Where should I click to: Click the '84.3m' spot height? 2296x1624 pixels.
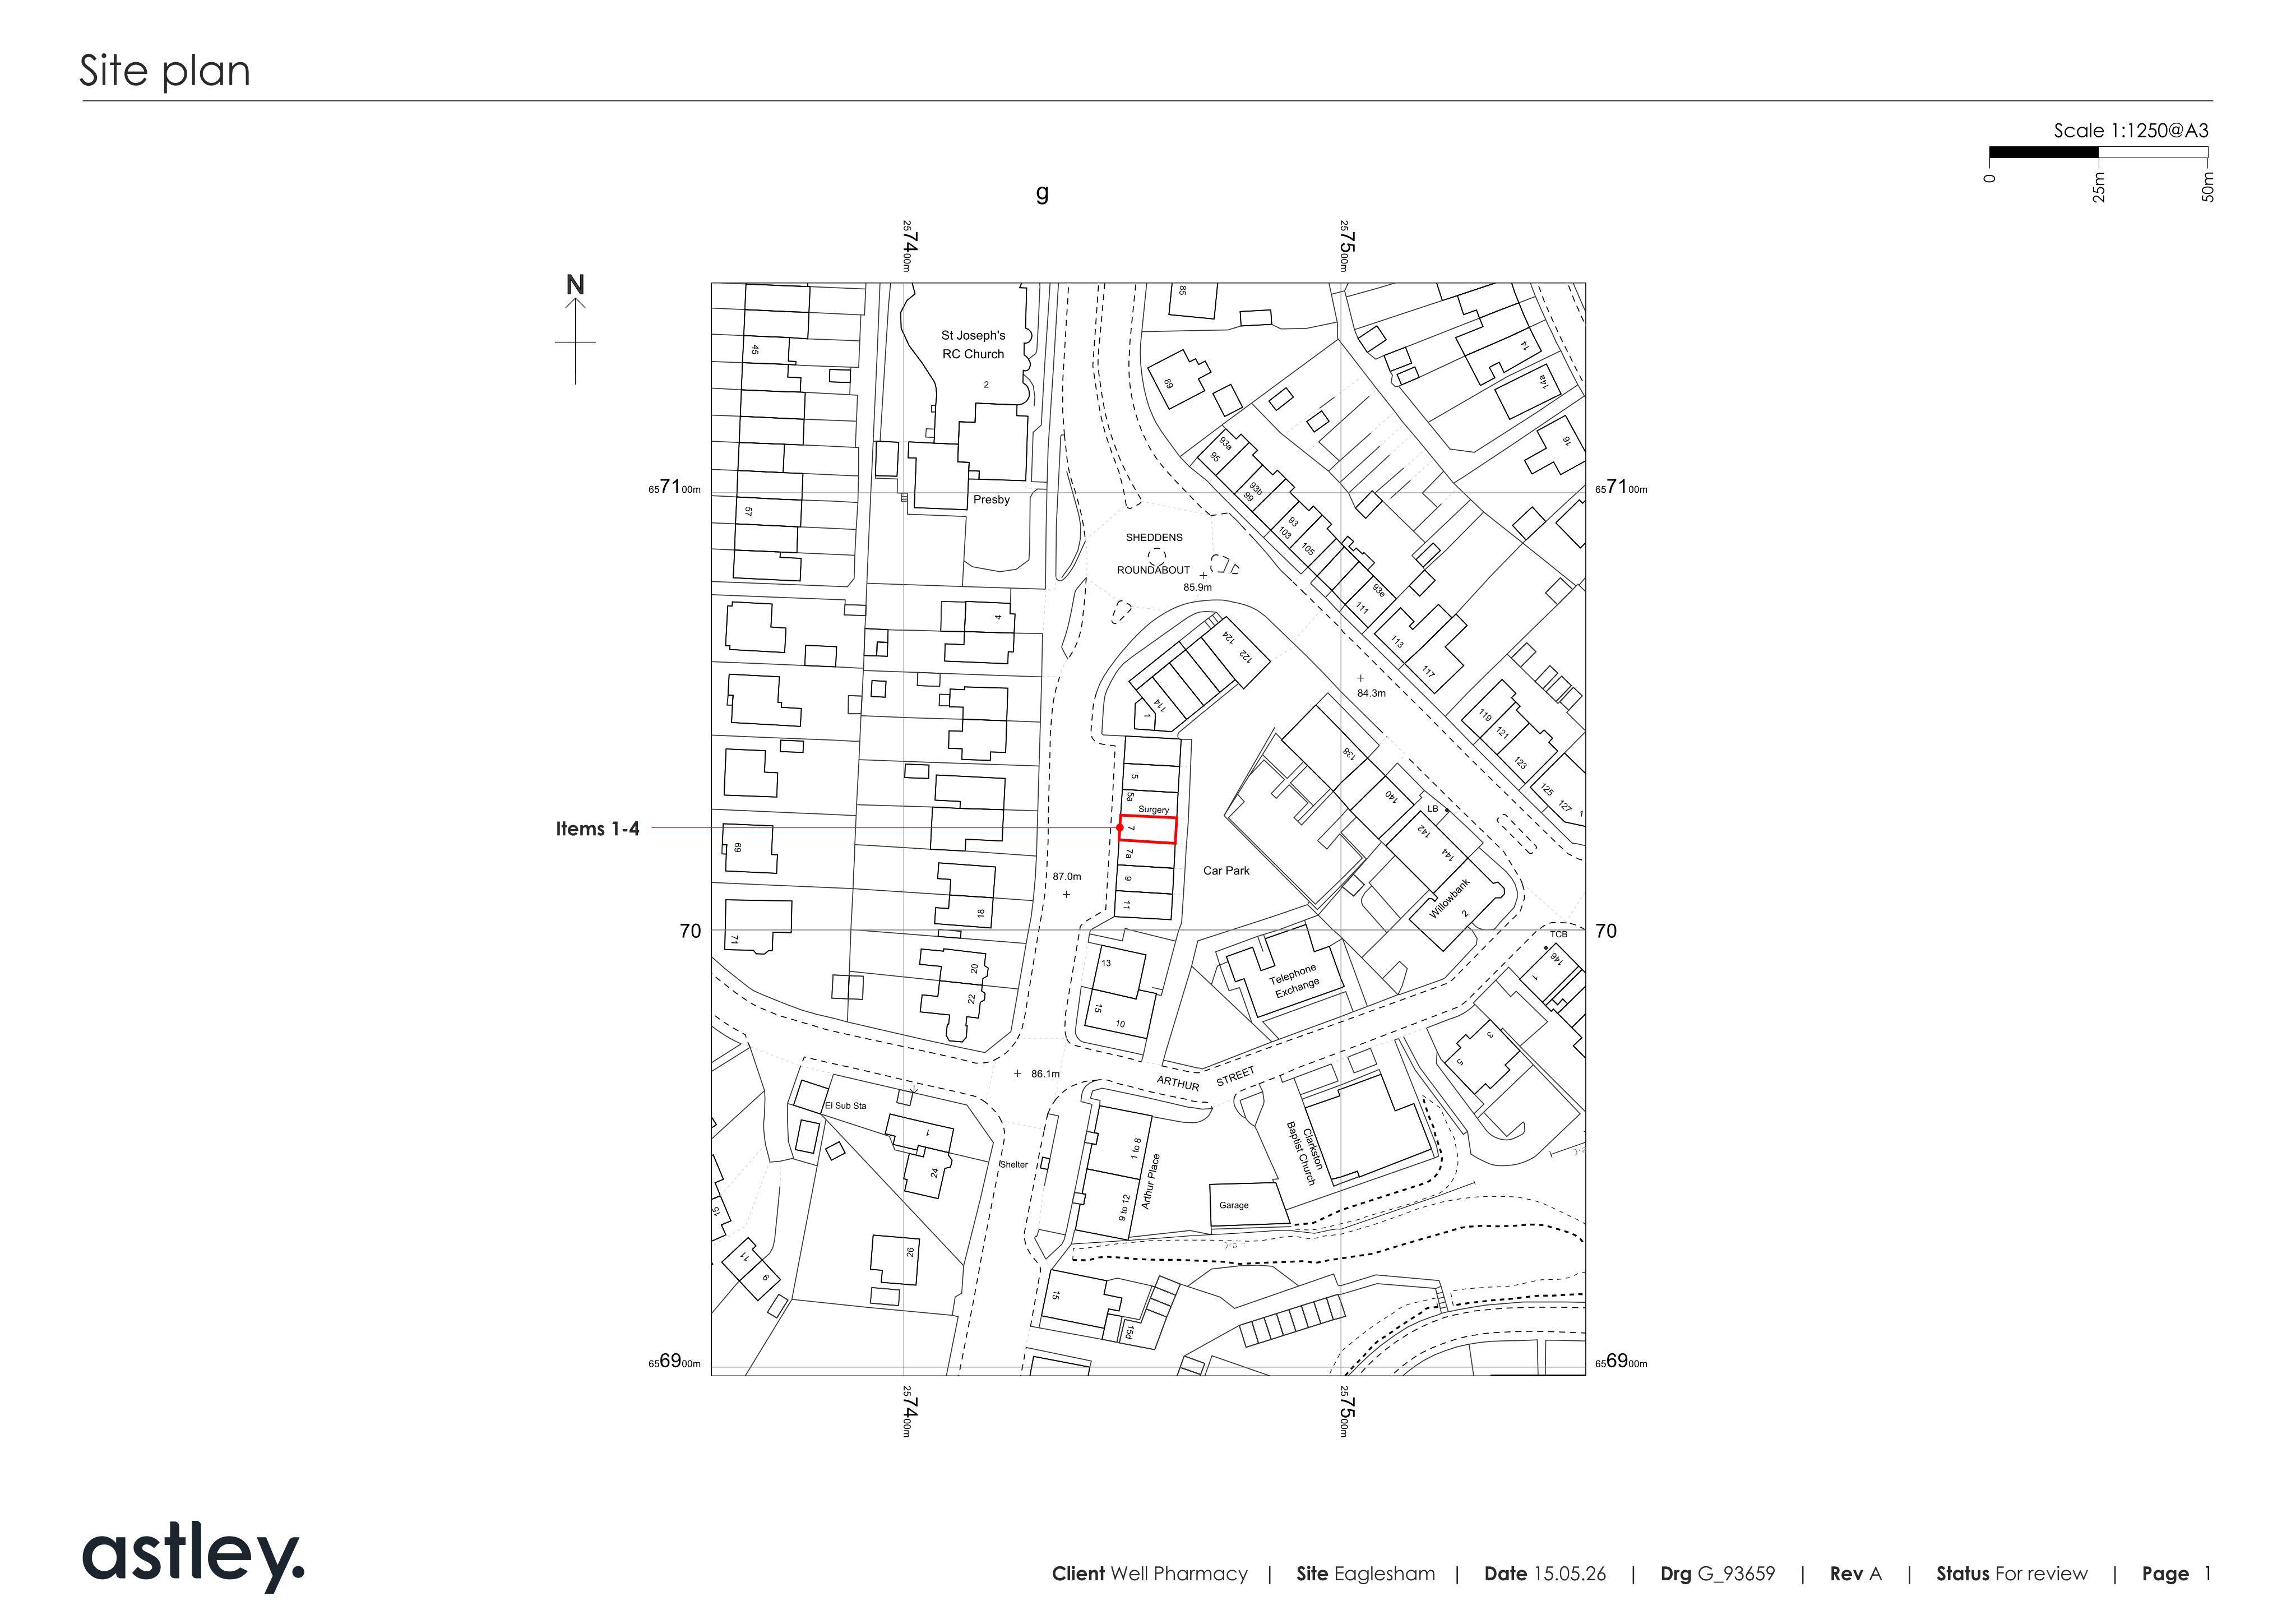point(1371,693)
